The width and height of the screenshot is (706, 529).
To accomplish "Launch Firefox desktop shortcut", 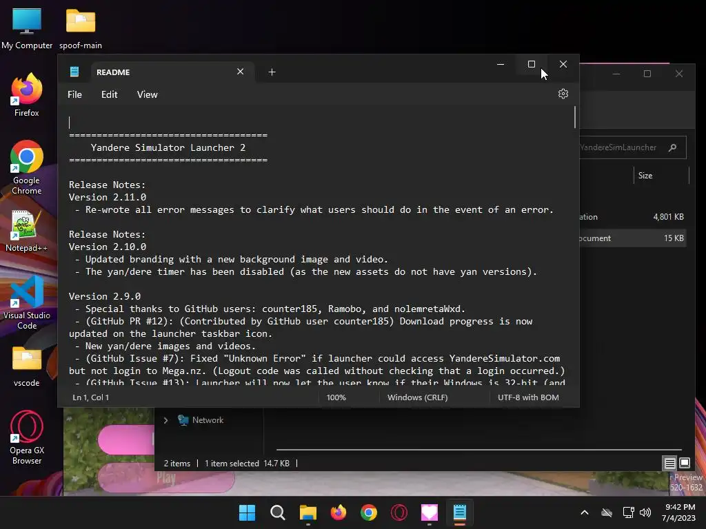I will click(x=27, y=95).
